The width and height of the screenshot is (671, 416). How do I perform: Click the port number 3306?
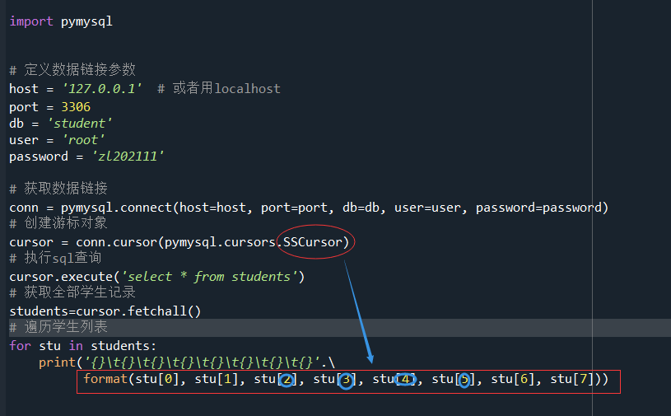tap(76, 106)
